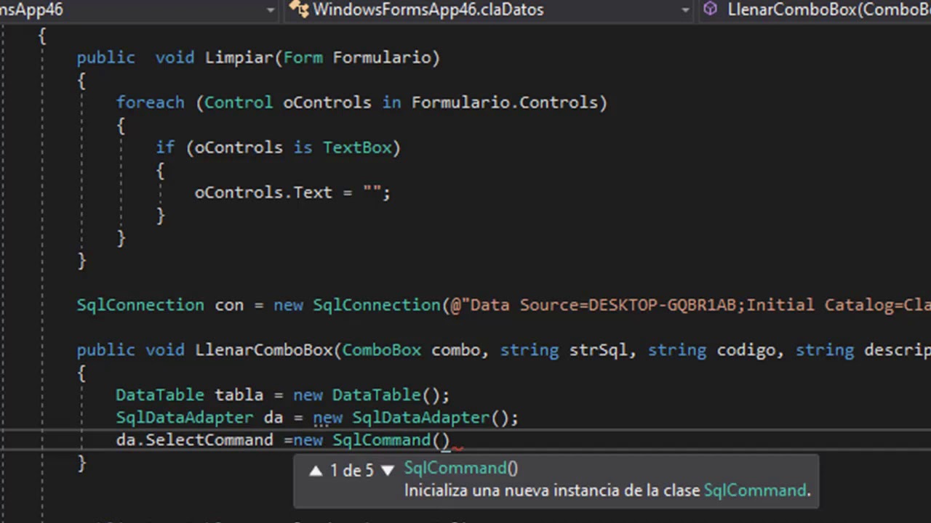
Task: Click the SqlConnection con declaration type
Action: (x=140, y=305)
